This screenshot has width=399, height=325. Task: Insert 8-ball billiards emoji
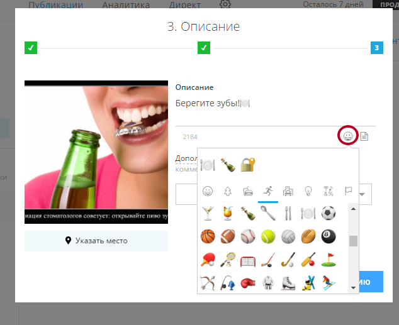point(329,236)
